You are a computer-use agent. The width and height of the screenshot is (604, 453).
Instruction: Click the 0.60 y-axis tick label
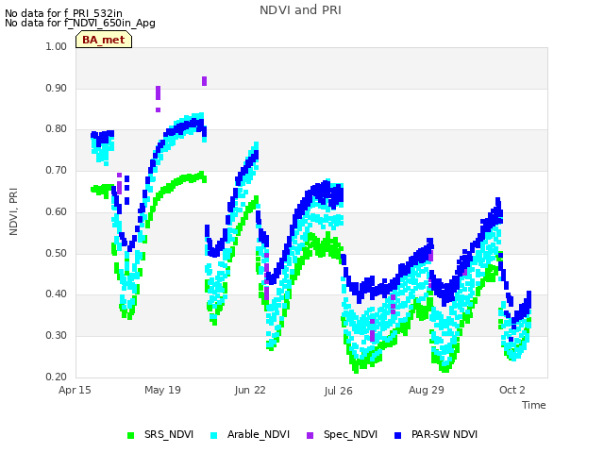pyautogui.click(x=57, y=211)
